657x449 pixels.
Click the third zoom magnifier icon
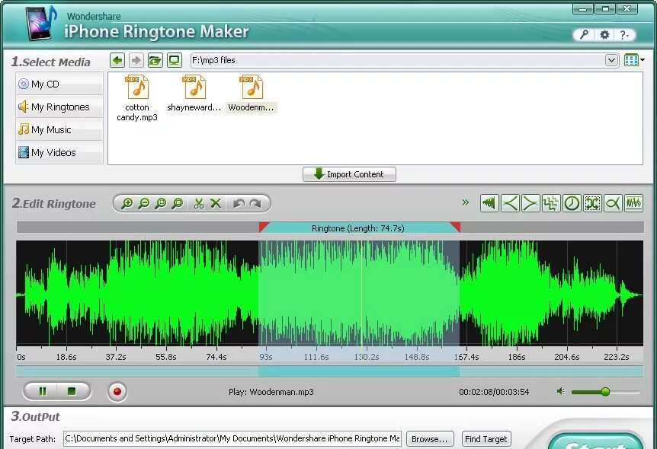click(161, 204)
